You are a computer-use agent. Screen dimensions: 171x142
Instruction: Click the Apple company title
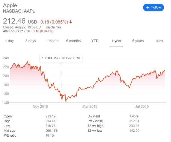(x=10, y=6)
